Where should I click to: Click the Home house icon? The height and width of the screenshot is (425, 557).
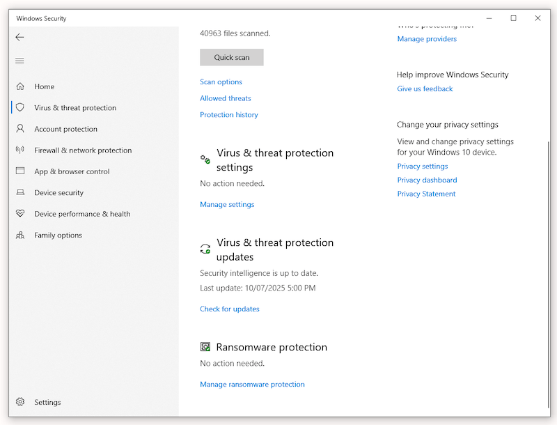[x=20, y=86]
